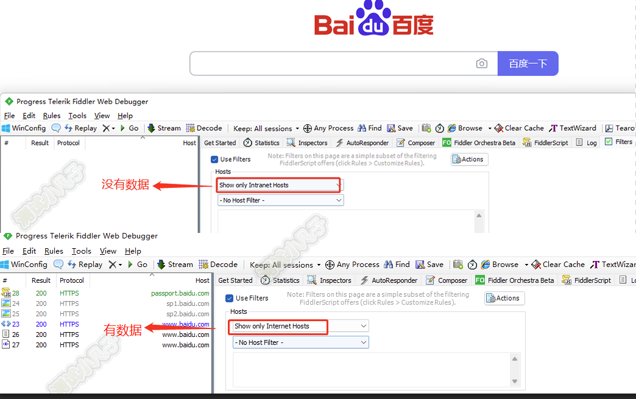Open Help menu in lower Fiddler window
636x399 pixels.
133,251
